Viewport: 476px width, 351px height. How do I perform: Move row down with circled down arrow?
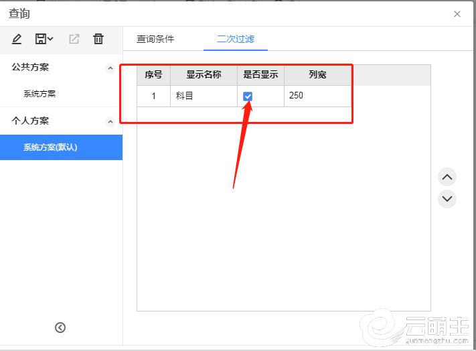click(447, 199)
